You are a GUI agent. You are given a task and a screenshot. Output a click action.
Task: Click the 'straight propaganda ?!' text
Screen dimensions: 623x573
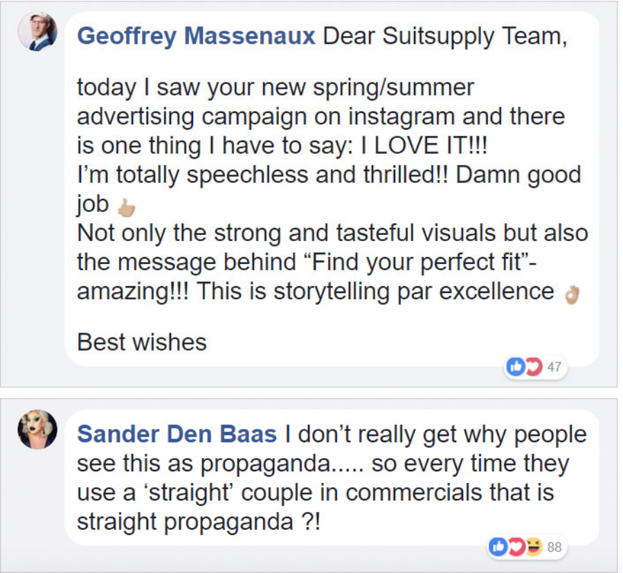click(199, 522)
